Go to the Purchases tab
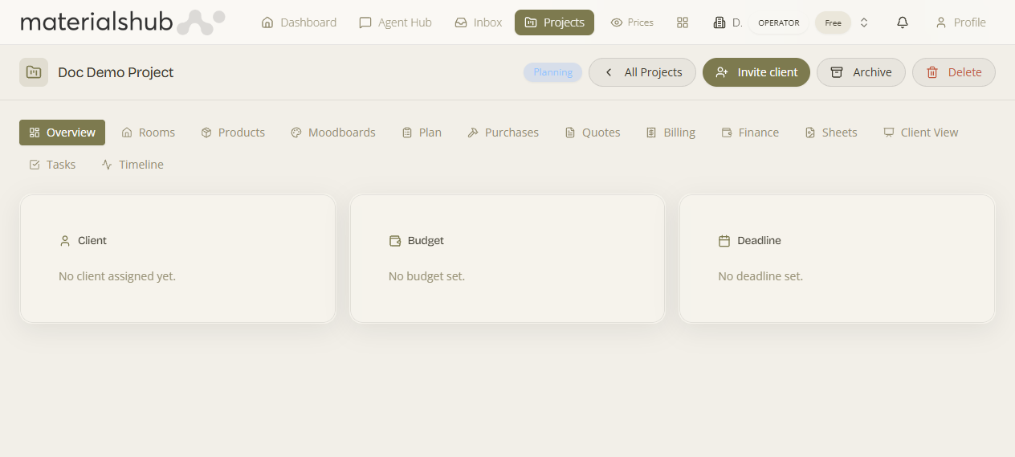Image resolution: width=1015 pixels, height=457 pixels. click(x=503, y=133)
